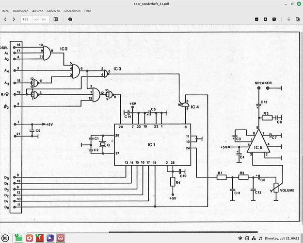Zoom out of the schematic
Screen dimensions: 303x243
(257, 19)
